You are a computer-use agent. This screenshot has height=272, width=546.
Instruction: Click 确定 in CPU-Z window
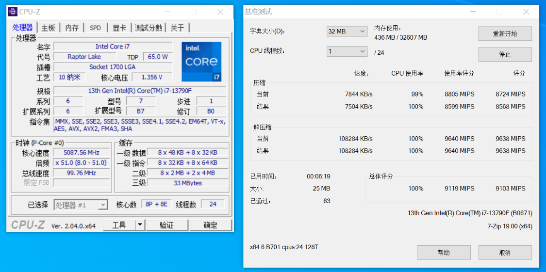tap(211, 225)
